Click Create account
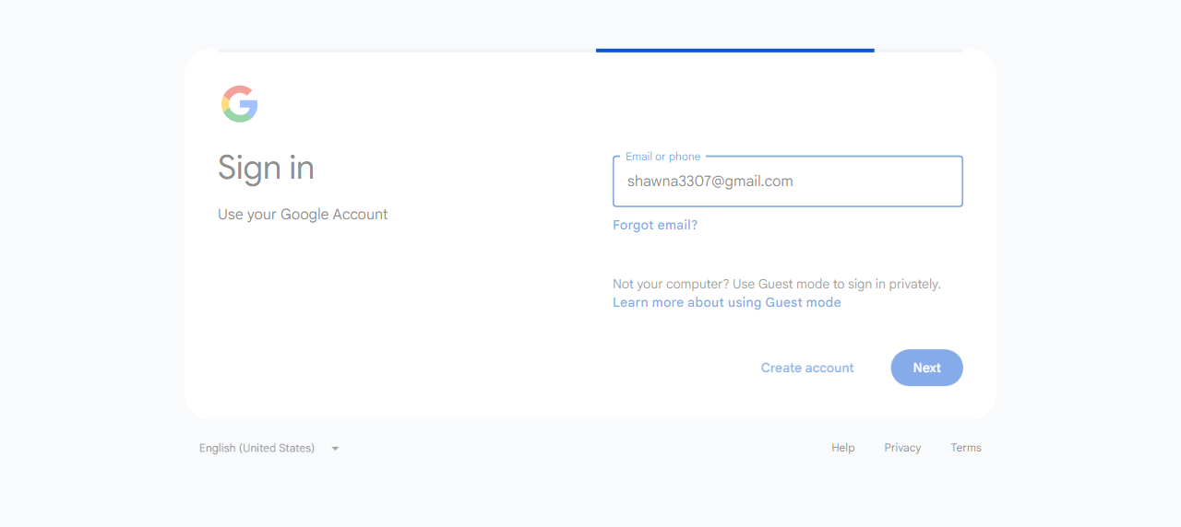Image resolution: width=1181 pixels, height=527 pixels. point(807,368)
